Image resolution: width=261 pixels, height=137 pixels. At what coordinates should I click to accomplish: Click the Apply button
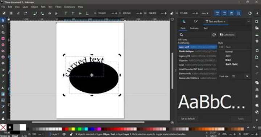coord(241,119)
